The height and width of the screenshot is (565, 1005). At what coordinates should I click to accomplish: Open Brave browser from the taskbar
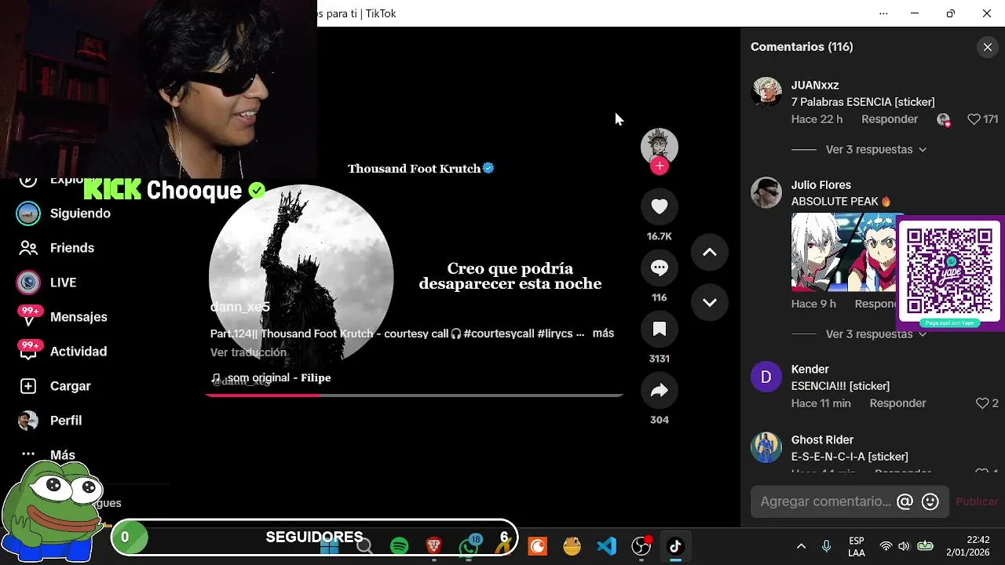(433, 546)
